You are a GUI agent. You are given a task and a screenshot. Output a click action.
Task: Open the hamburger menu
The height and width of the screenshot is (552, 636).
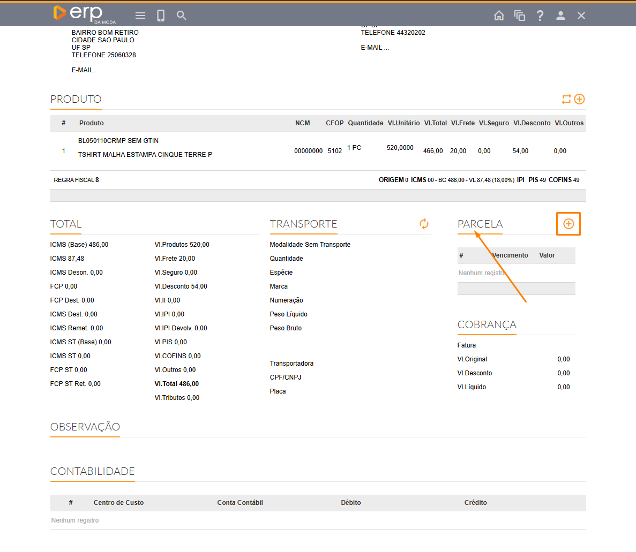click(x=140, y=16)
